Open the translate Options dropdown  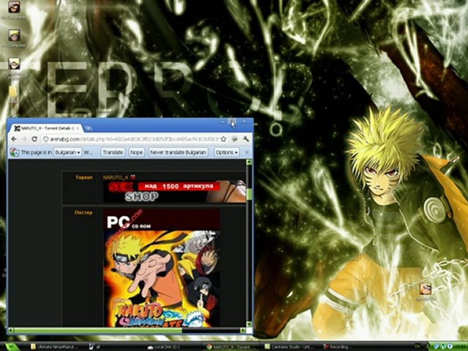[x=227, y=152]
